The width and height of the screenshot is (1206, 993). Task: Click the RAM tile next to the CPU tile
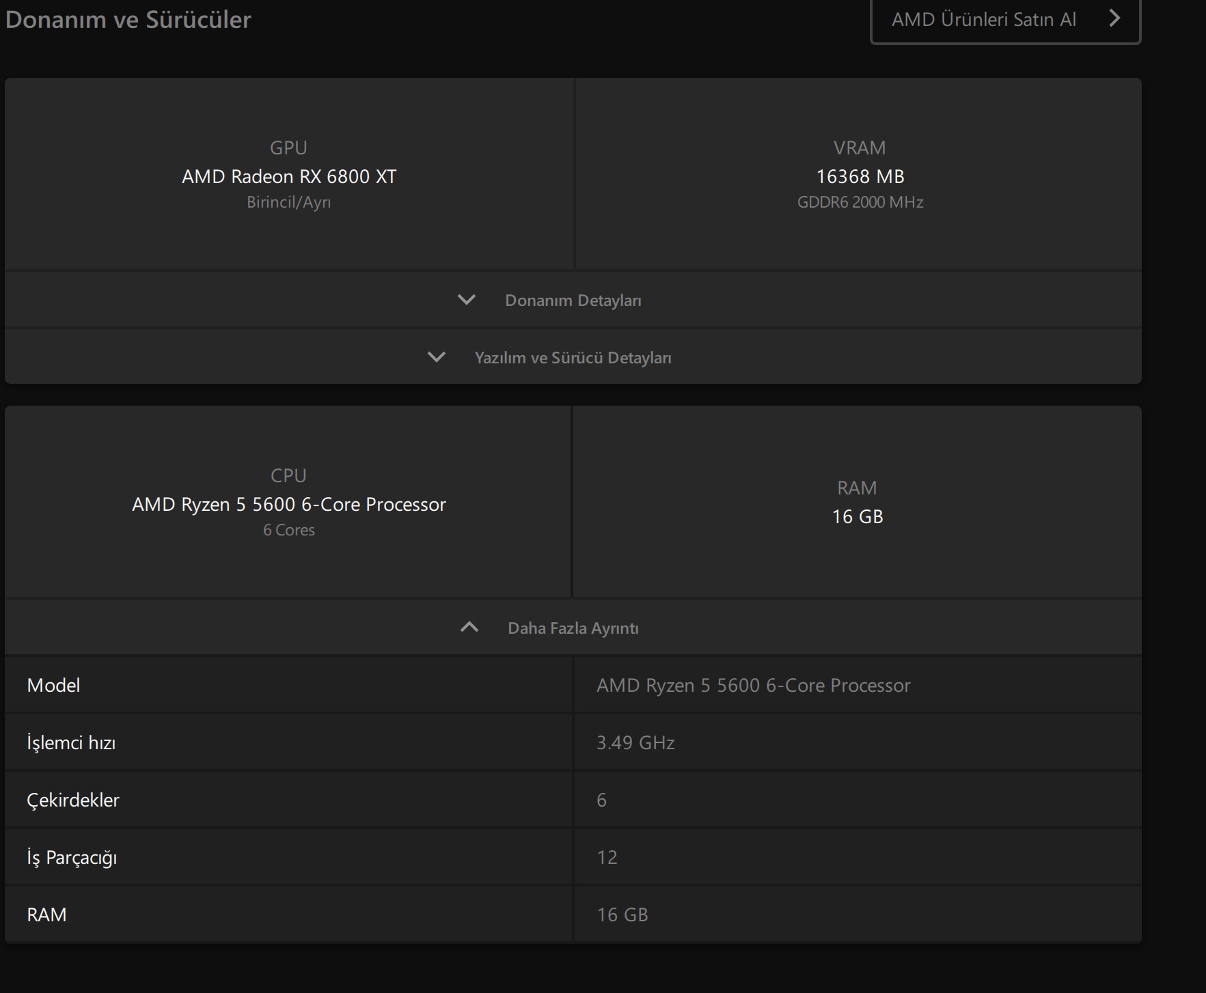(x=857, y=503)
